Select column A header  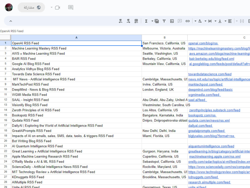(76, 38)
